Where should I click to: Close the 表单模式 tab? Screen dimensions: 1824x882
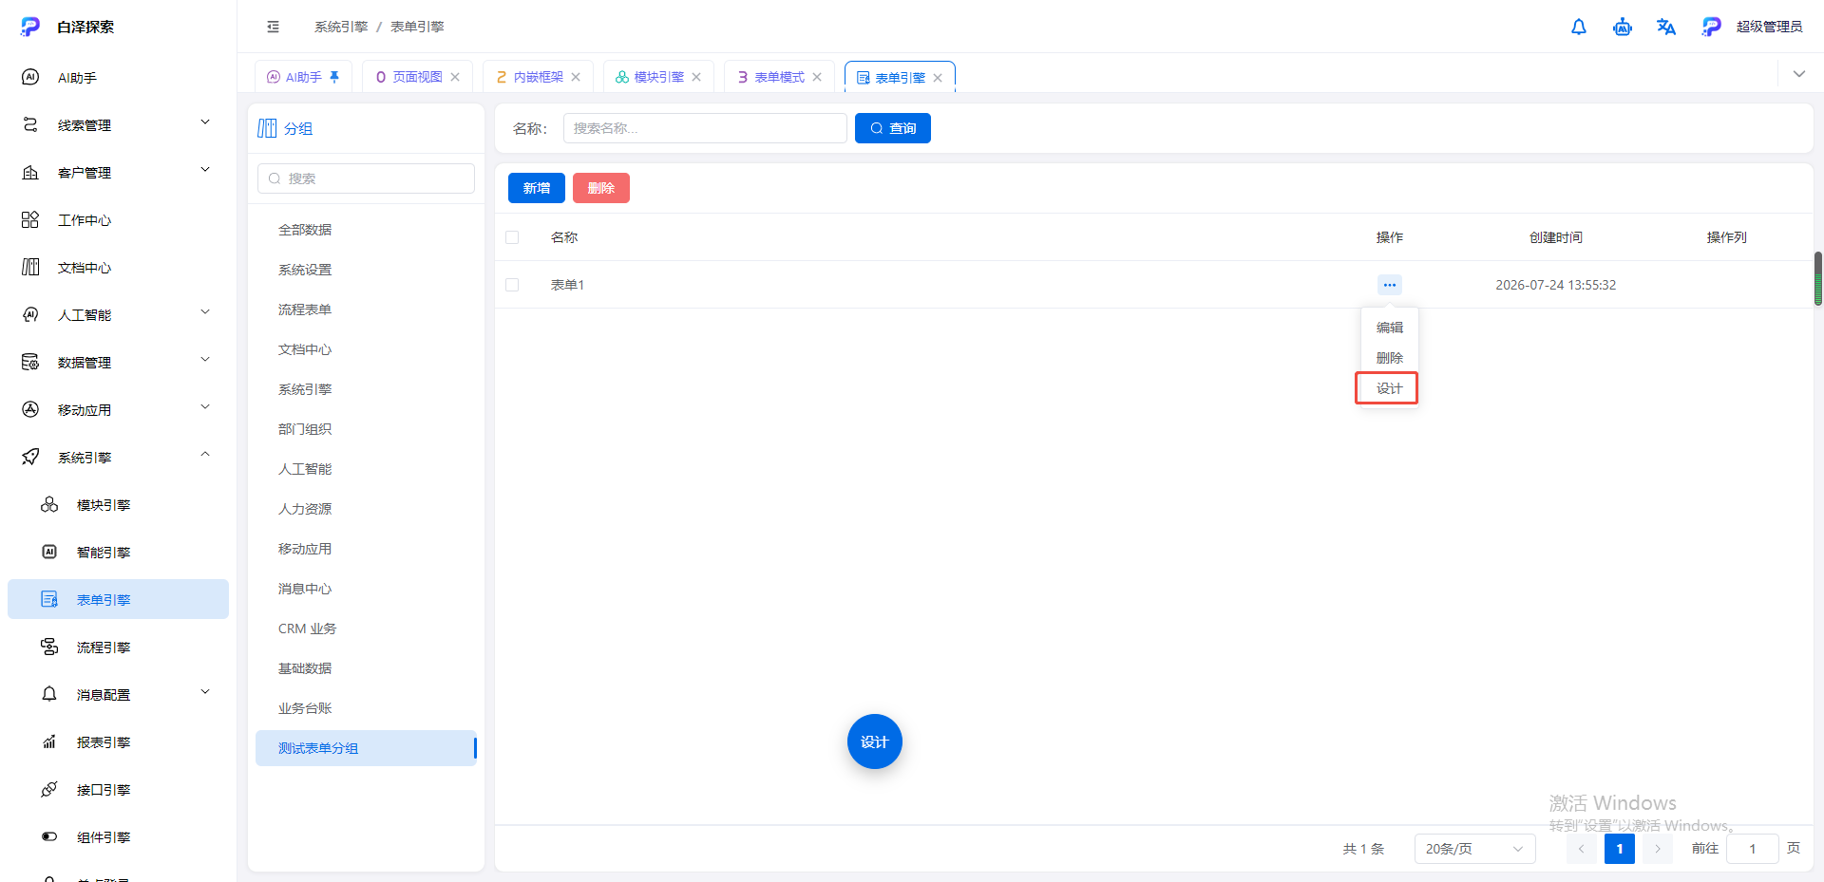(x=817, y=77)
